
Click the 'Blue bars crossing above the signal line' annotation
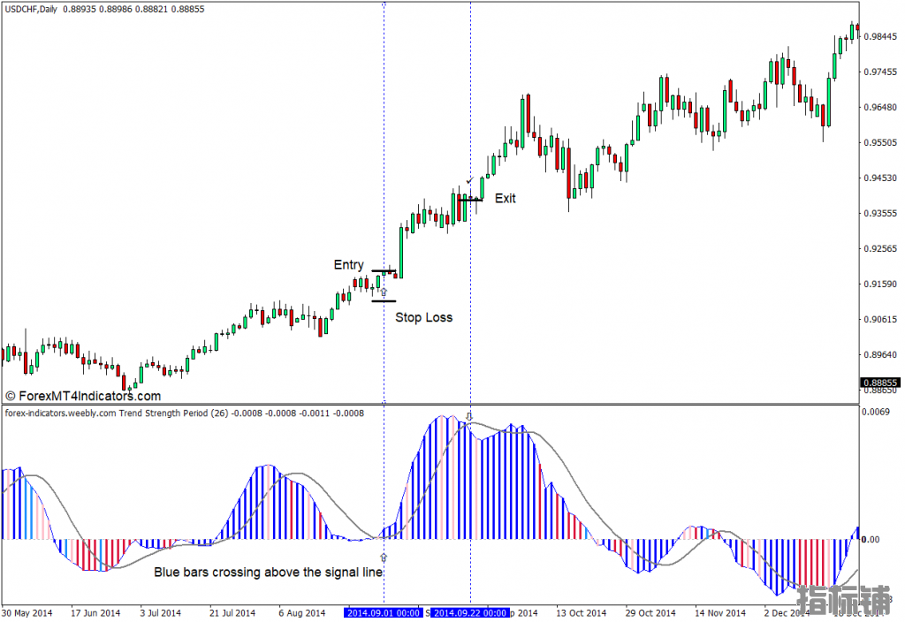[269, 573]
